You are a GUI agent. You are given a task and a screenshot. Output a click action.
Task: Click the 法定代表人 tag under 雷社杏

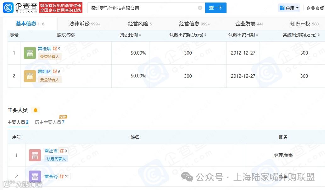56,159
